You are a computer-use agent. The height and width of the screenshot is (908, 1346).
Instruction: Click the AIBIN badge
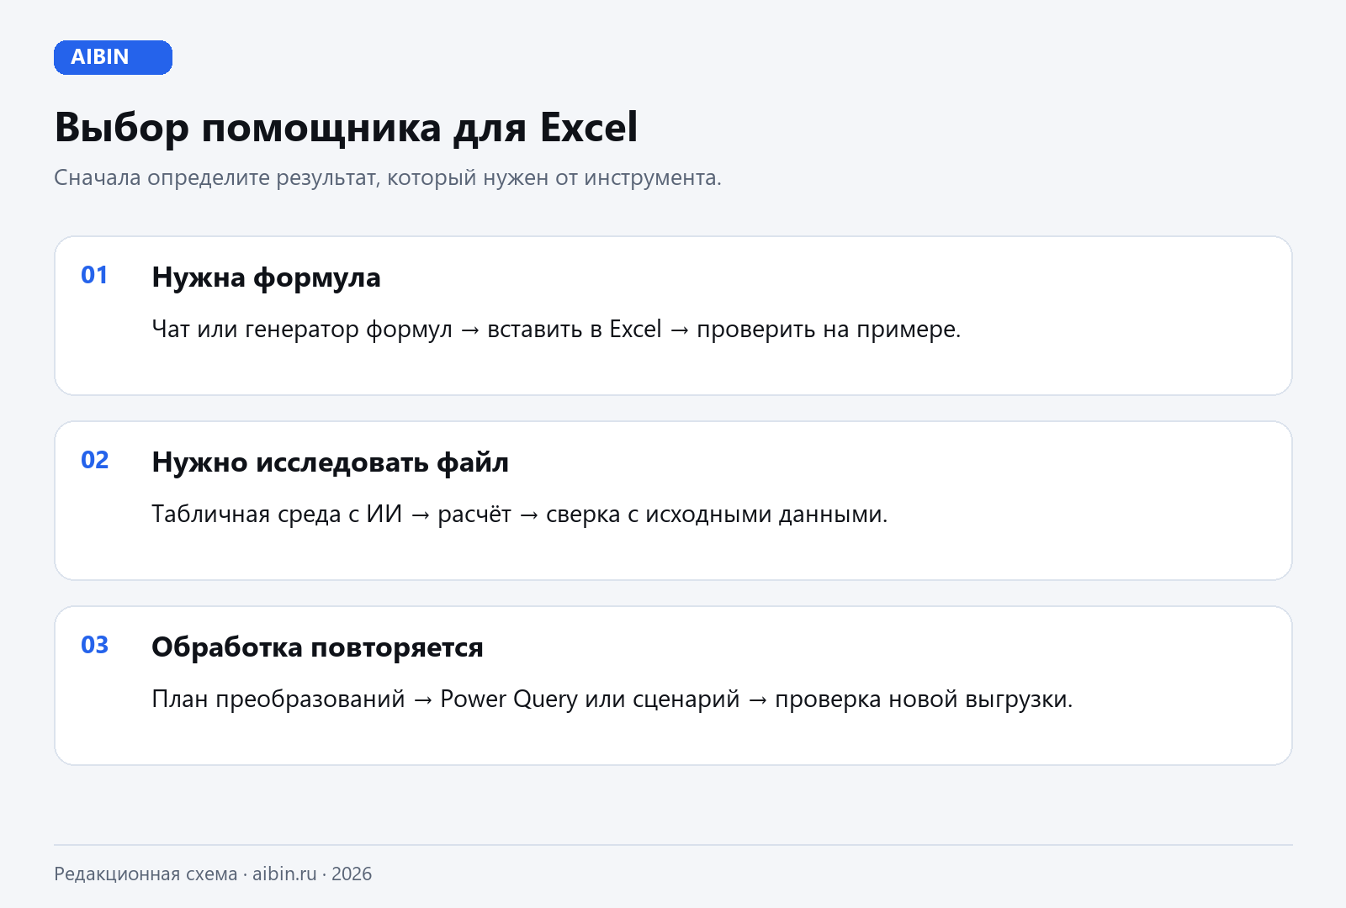click(x=113, y=57)
